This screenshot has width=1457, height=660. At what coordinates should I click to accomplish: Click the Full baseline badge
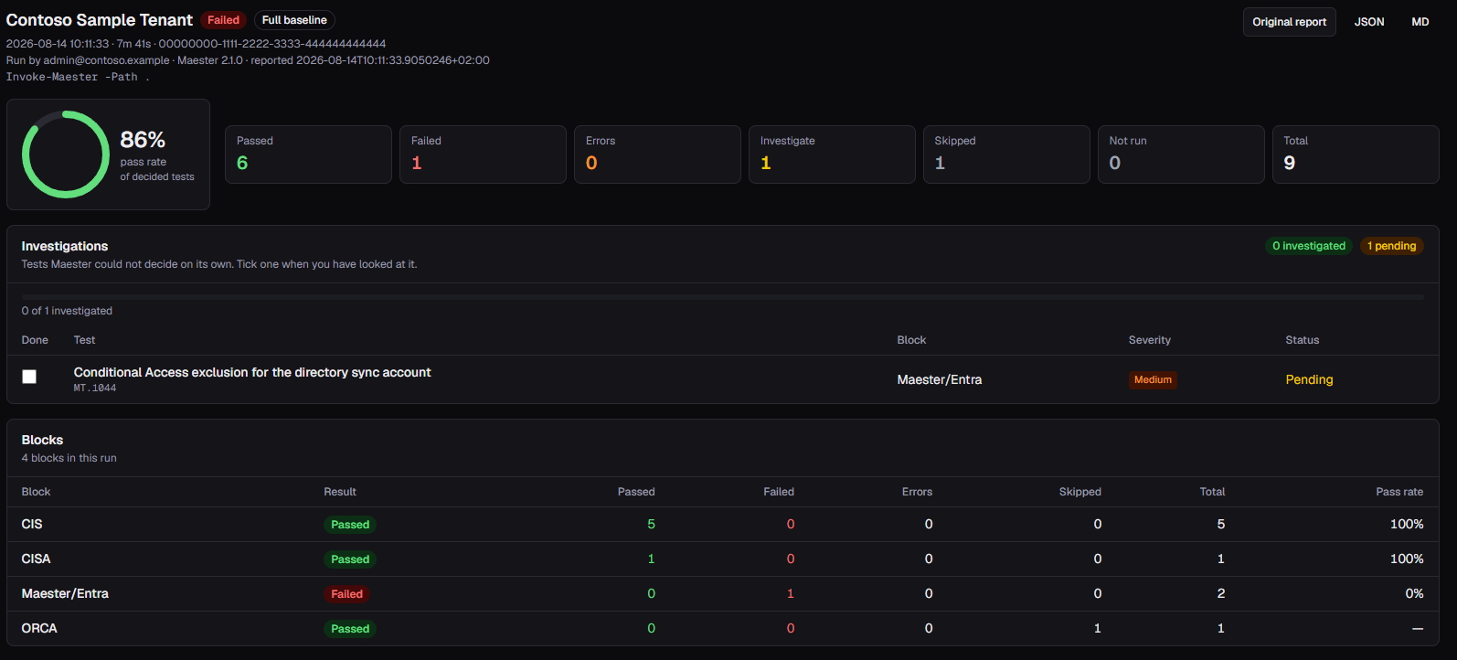[294, 20]
